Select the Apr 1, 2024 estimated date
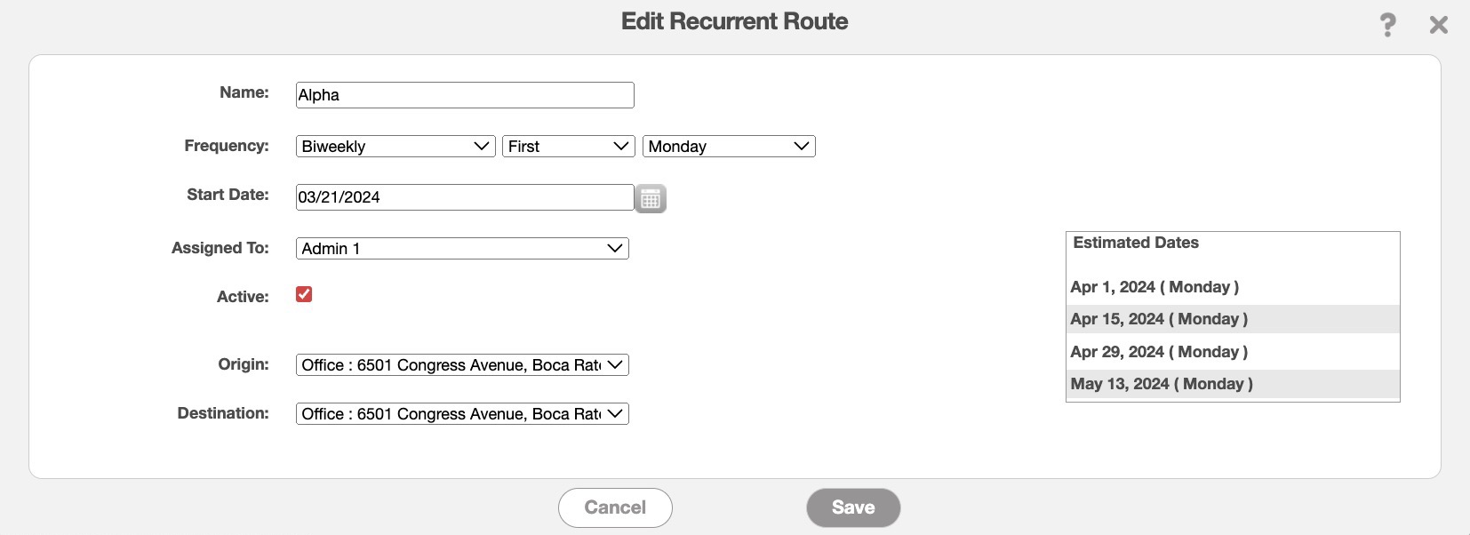 tap(1154, 287)
